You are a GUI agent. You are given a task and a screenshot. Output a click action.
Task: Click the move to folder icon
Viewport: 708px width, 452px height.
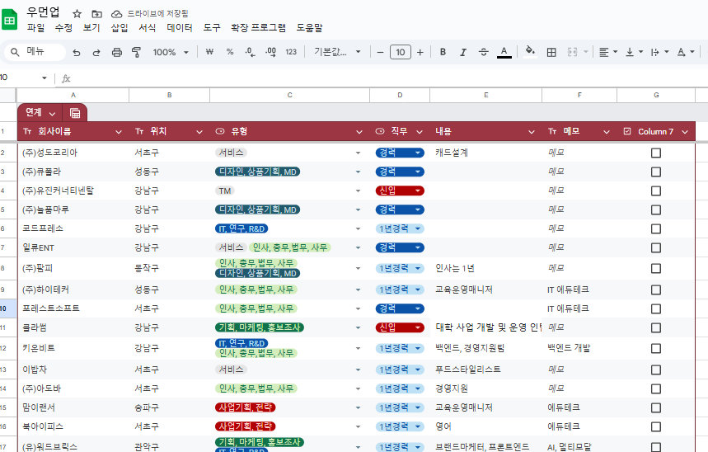point(96,14)
